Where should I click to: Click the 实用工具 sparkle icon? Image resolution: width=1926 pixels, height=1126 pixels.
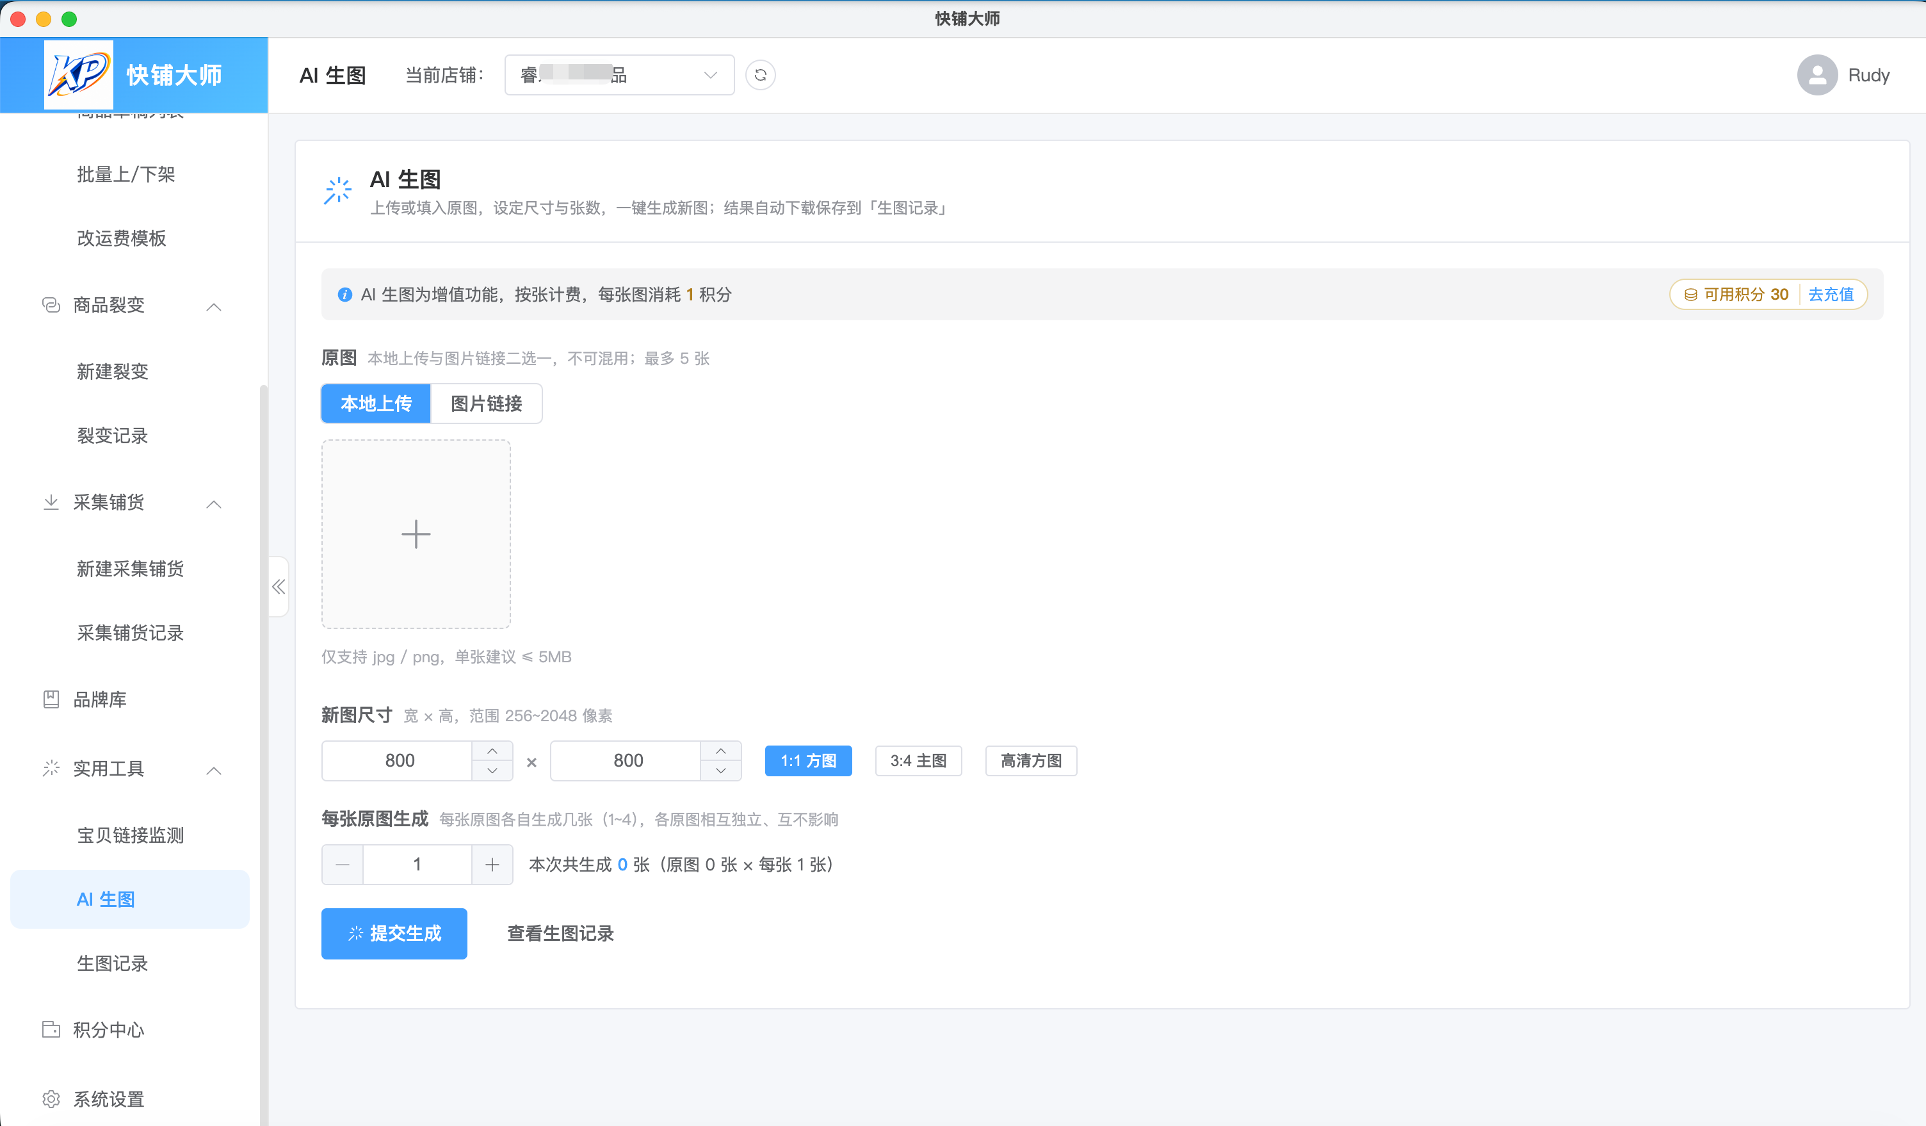tap(51, 768)
